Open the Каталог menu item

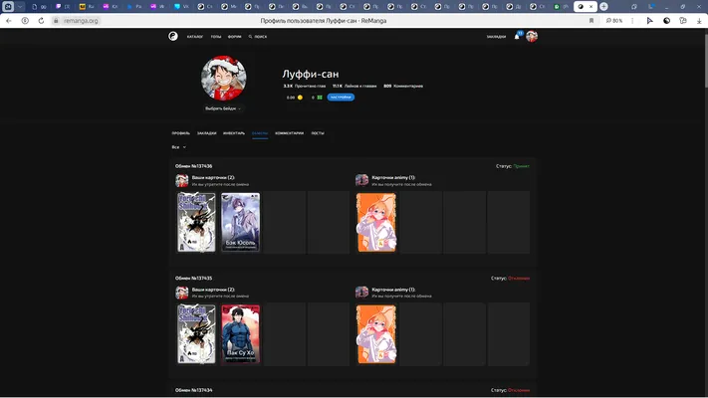point(195,37)
